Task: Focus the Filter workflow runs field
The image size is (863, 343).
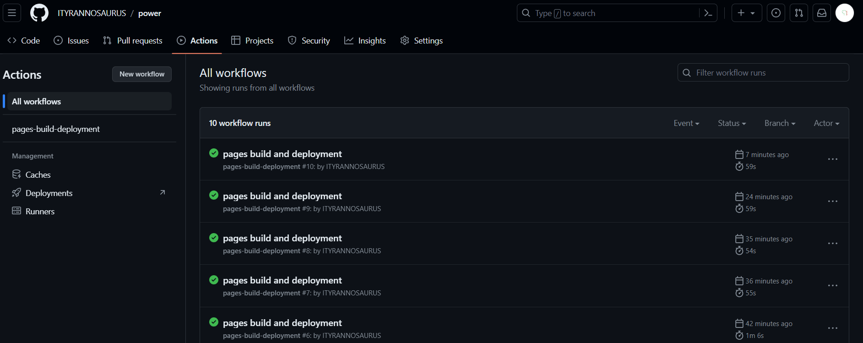Action: [763, 72]
